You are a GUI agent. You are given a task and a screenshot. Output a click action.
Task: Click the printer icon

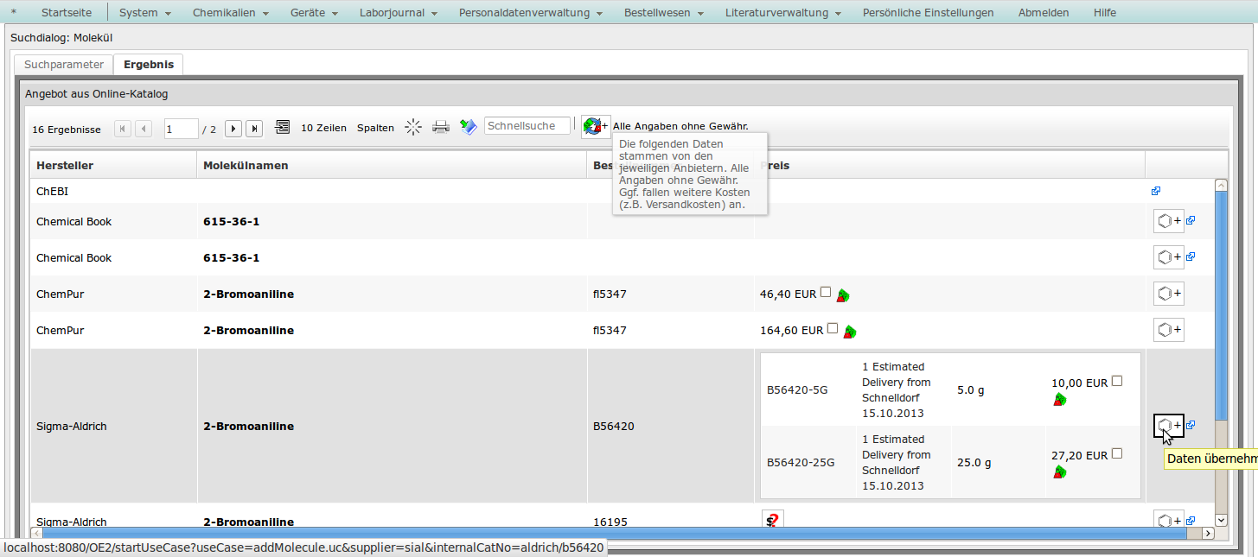click(441, 128)
